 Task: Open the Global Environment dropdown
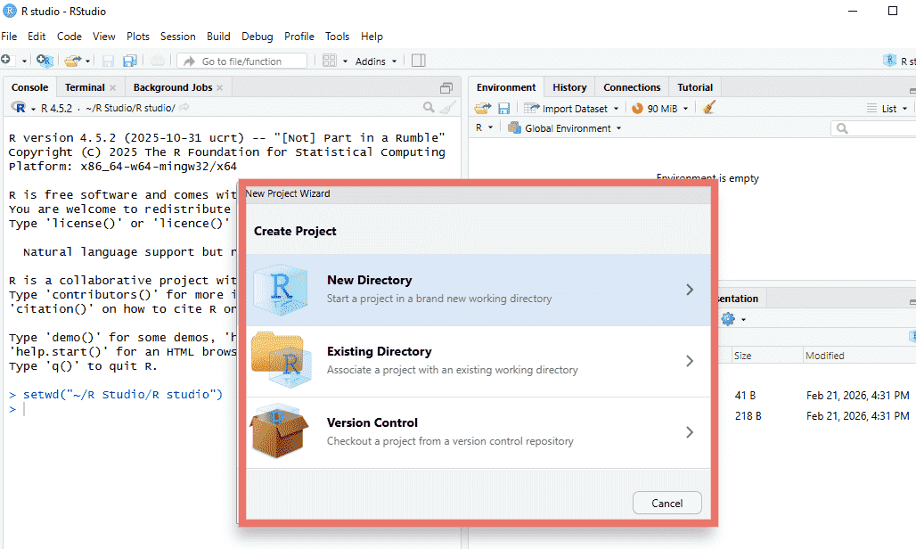pos(564,128)
